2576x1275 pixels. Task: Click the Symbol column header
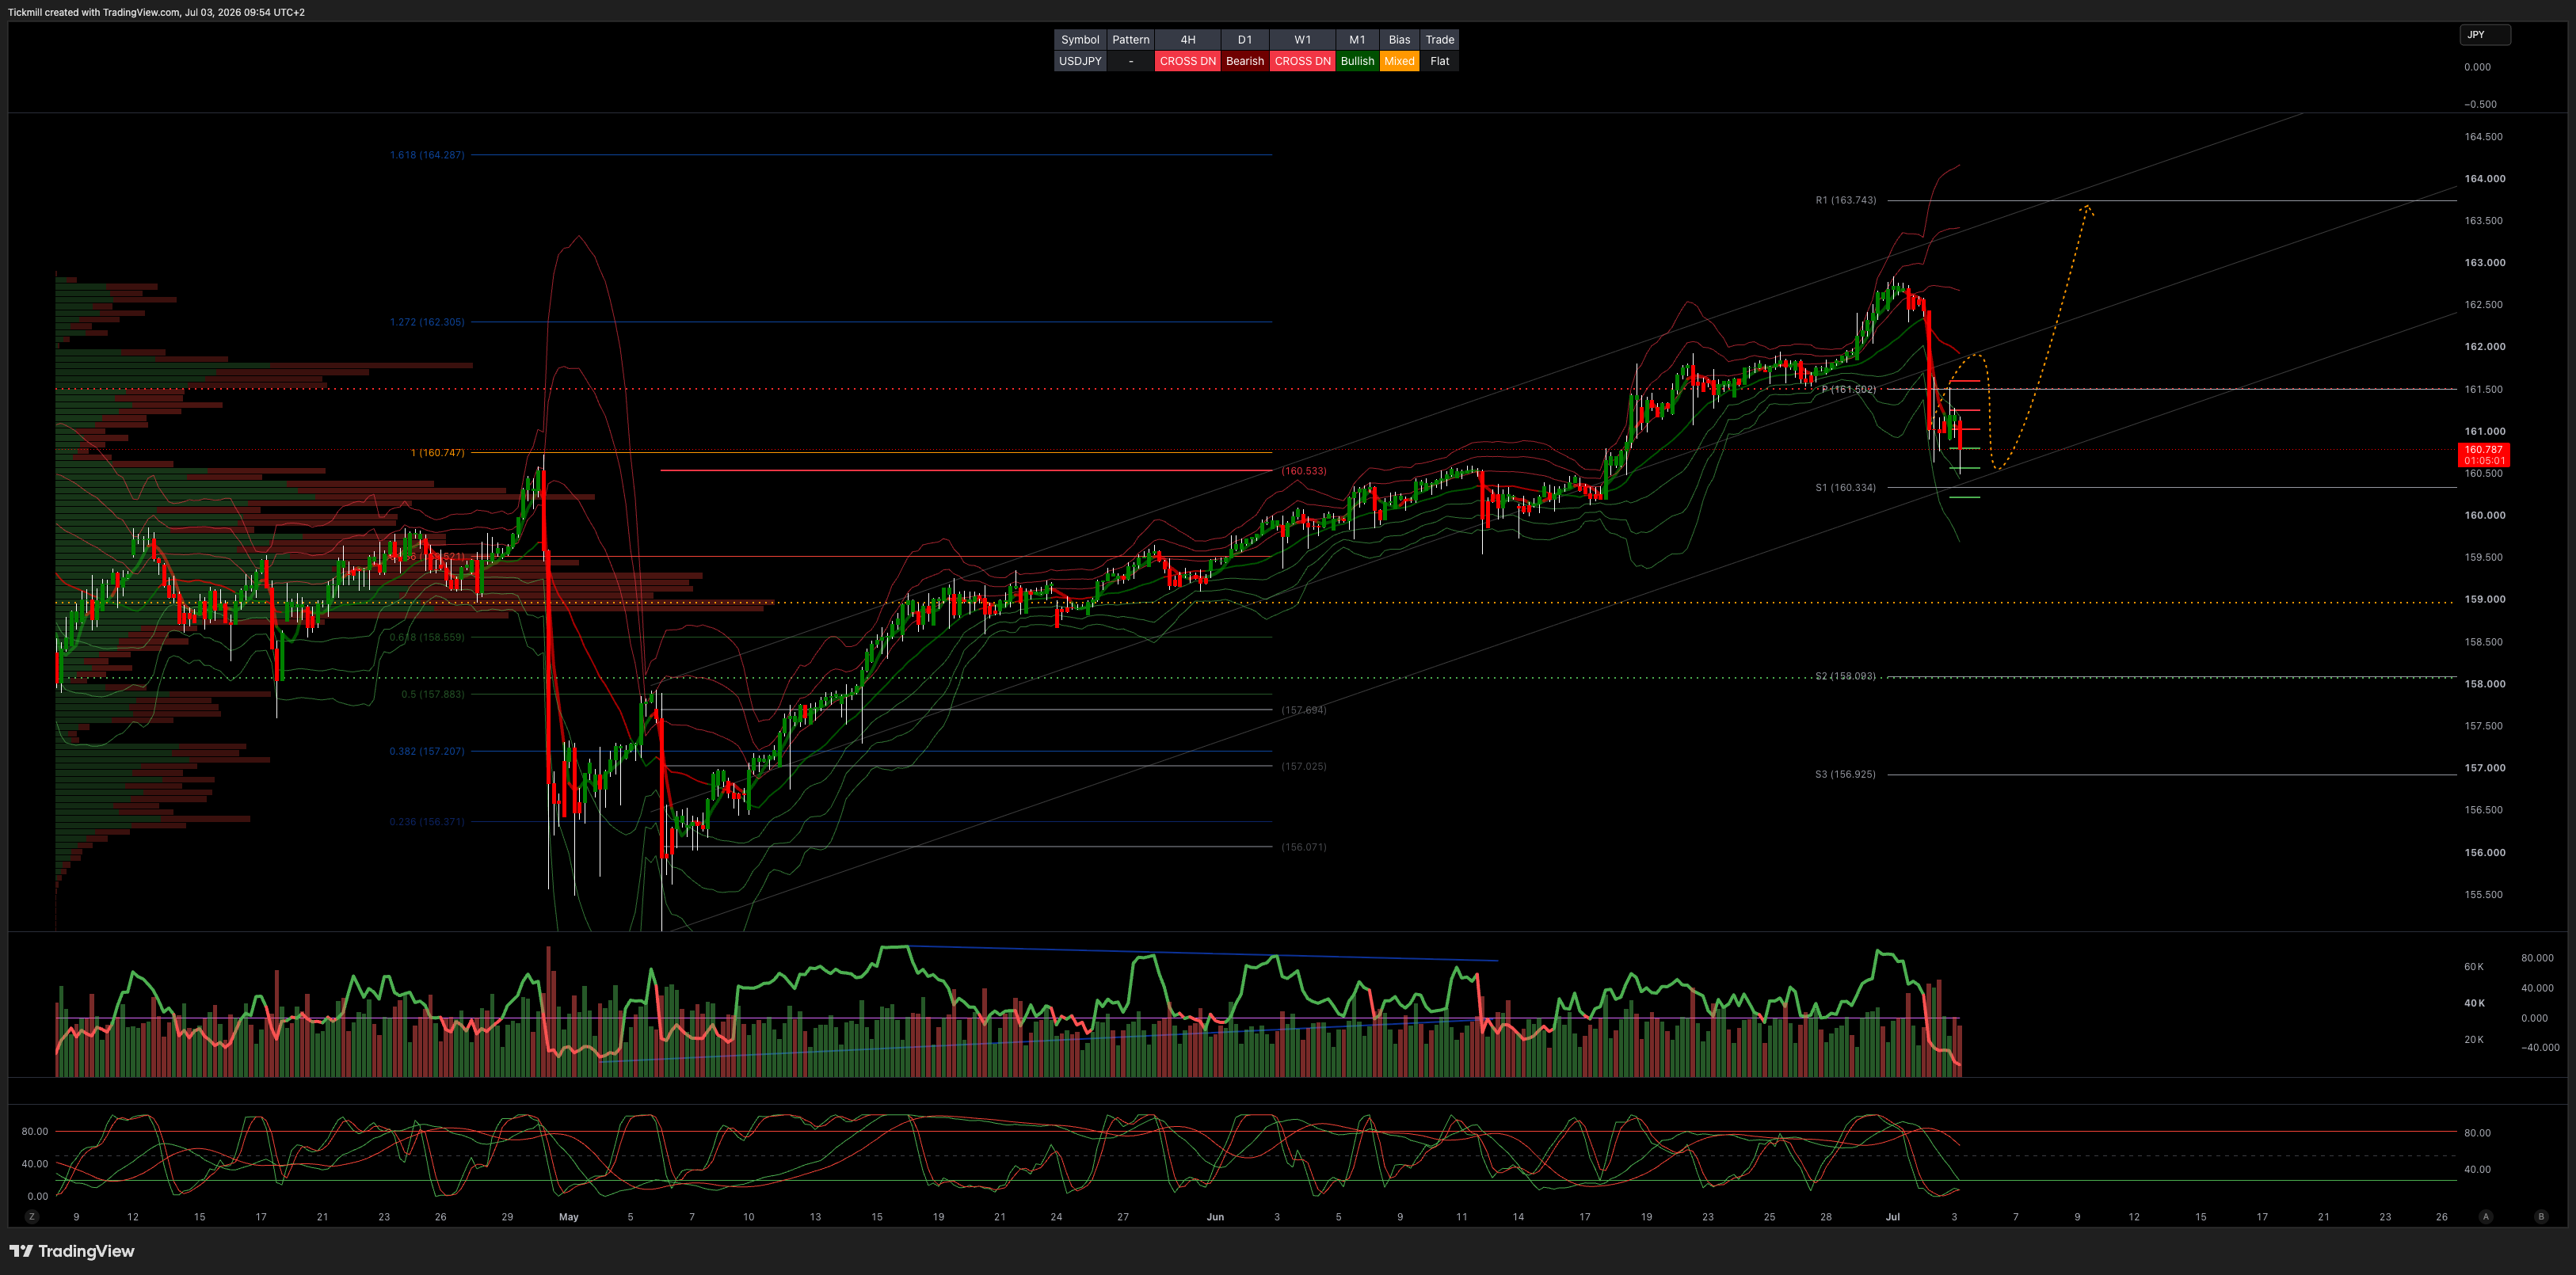[1080, 40]
